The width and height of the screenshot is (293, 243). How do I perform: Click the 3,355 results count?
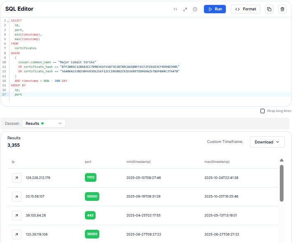(x=14, y=145)
